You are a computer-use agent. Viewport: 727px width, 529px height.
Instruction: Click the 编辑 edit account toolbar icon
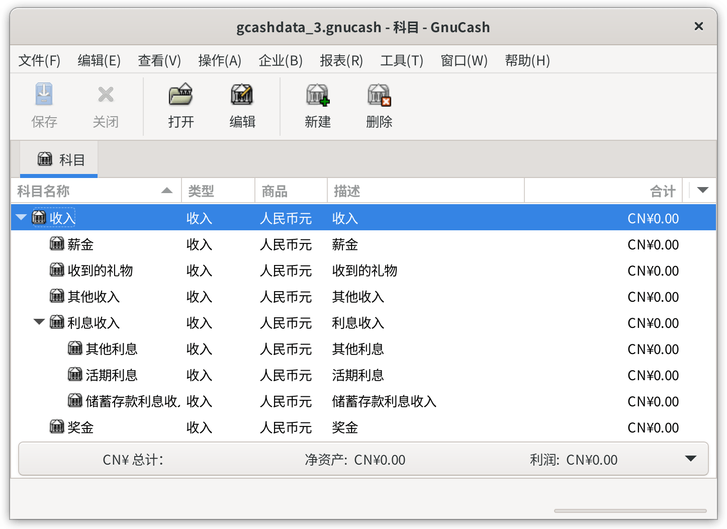click(x=242, y=95)
